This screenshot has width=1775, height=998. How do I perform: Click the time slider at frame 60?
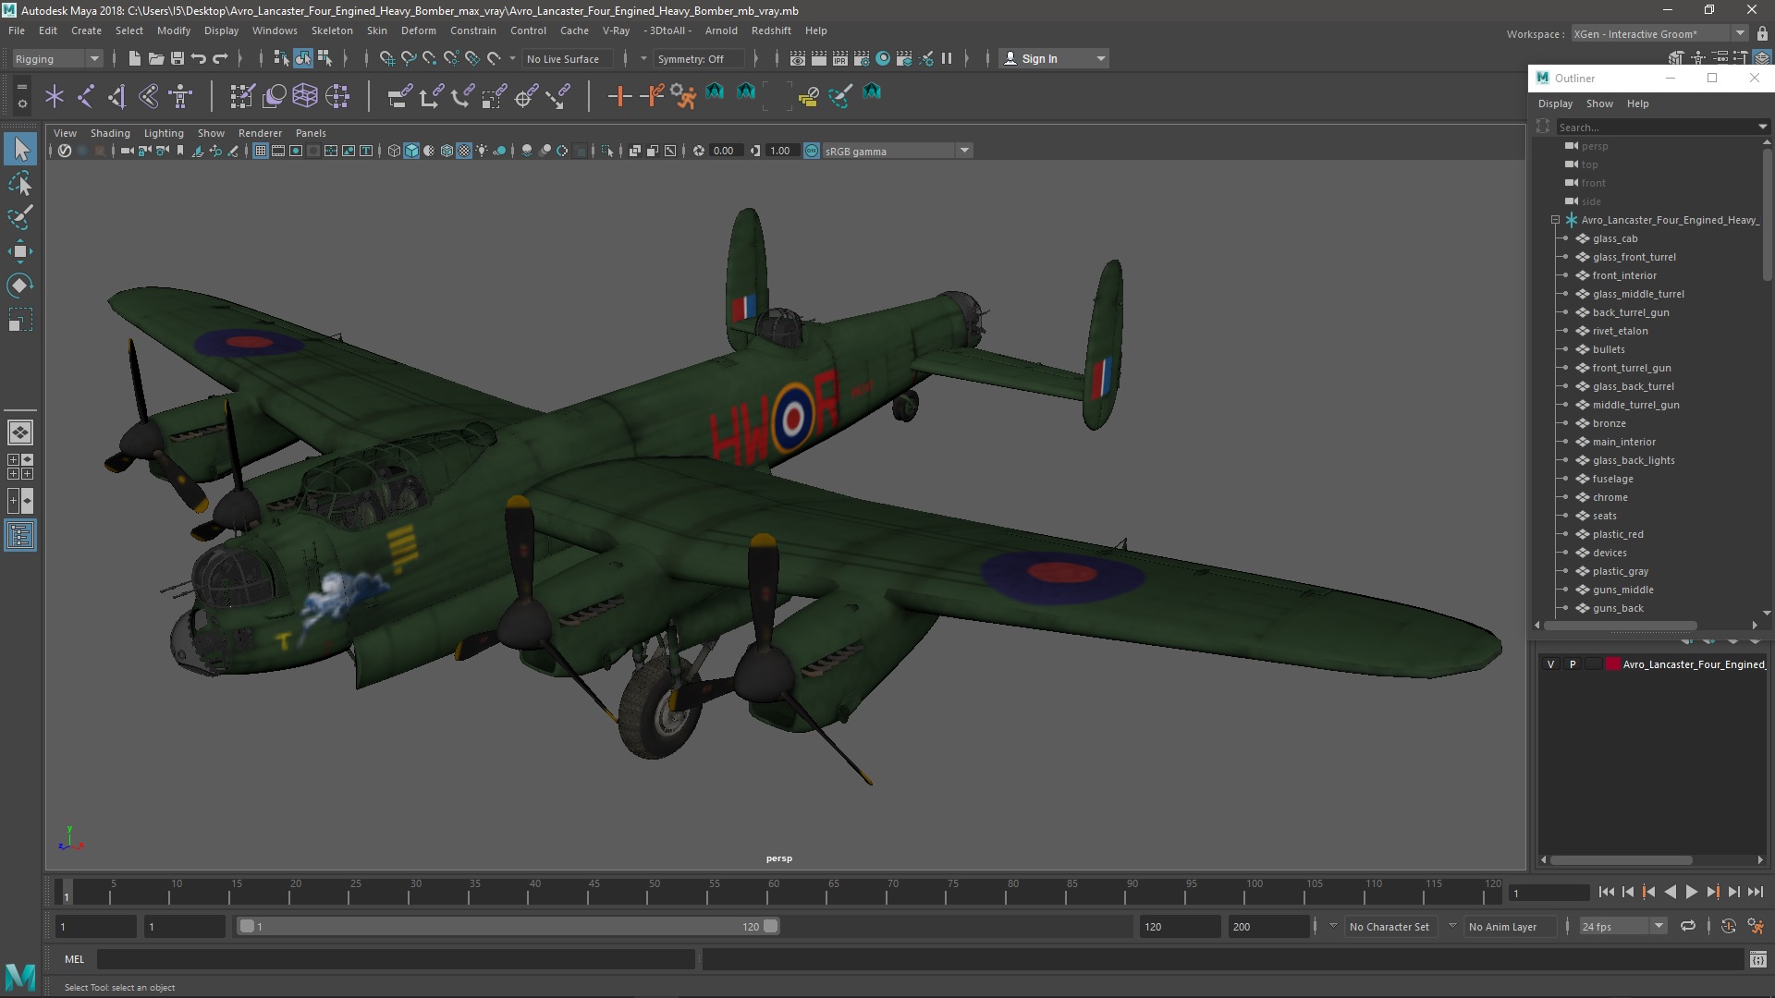tap(774, 892)
